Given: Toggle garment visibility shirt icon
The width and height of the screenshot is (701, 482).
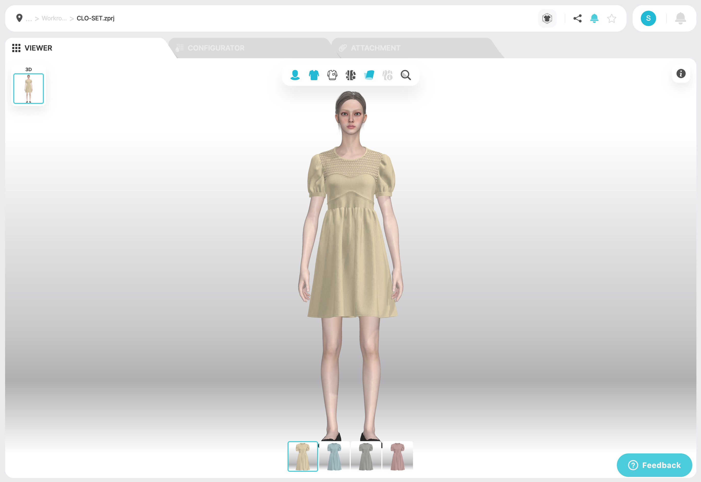Looking at the screenshot, I should 314,75.
